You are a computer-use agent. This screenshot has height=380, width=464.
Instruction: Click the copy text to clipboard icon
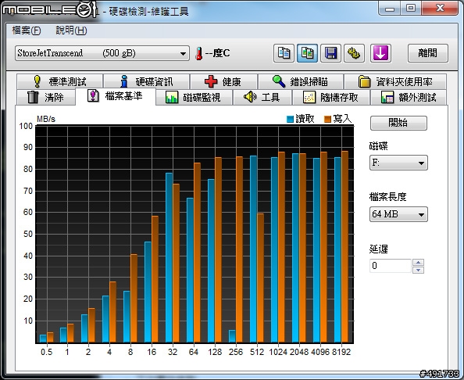pos(284,53)
